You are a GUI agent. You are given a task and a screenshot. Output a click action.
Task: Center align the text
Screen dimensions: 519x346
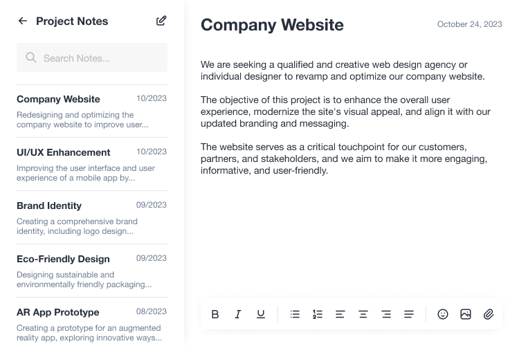tap(363, 314)
